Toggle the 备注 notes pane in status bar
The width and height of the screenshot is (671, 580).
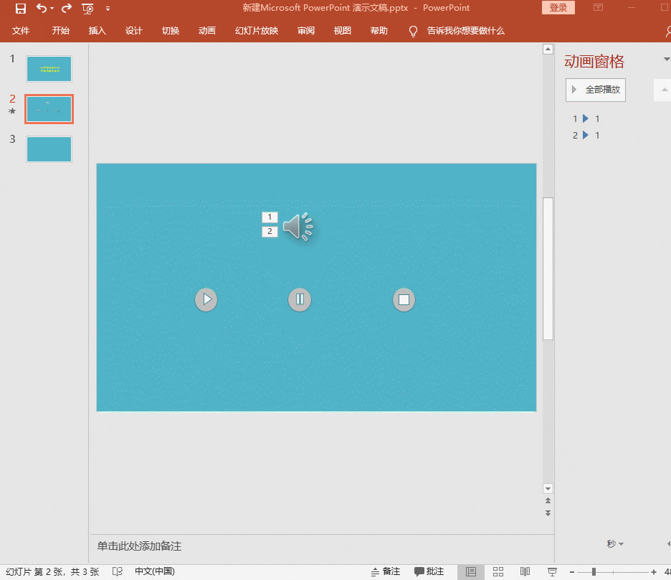[x=386, y=571]
